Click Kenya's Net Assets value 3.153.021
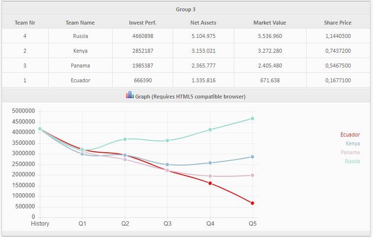This screenshot has width=373, height=237. click(x=203, y=51)
